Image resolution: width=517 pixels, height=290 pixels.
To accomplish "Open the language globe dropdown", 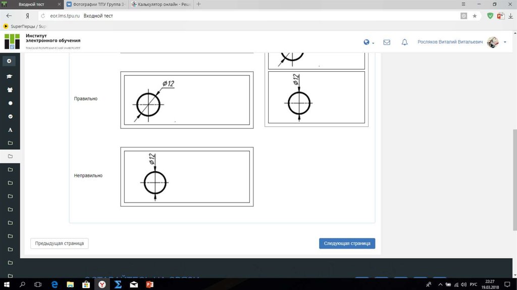I will (x=368, y=42).
